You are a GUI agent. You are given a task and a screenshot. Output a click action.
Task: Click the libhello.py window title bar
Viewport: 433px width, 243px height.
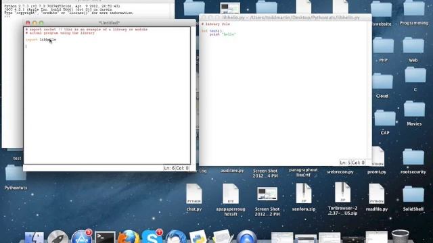(286, 18)
